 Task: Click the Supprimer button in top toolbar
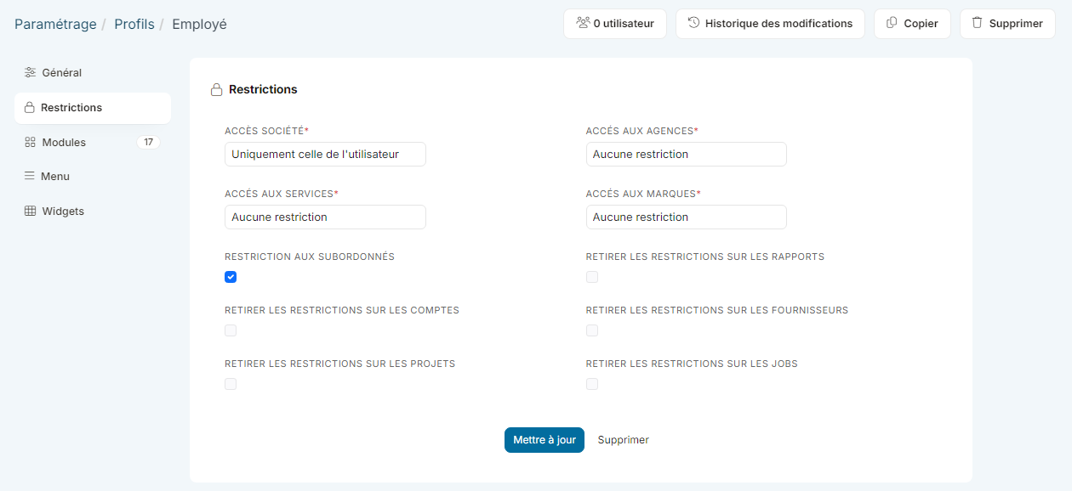tap(1007, 24)
